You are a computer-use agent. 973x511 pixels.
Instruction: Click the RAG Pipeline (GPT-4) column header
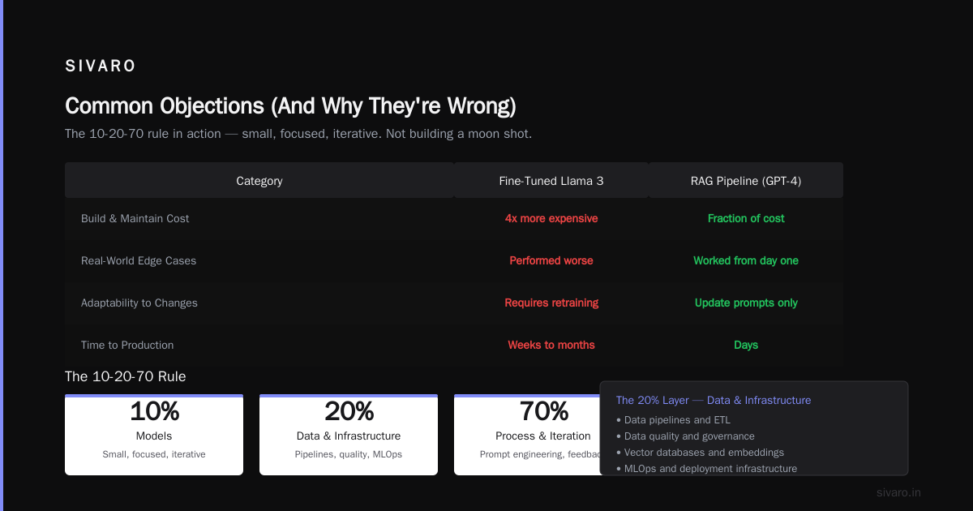click(x=746, y=181)
